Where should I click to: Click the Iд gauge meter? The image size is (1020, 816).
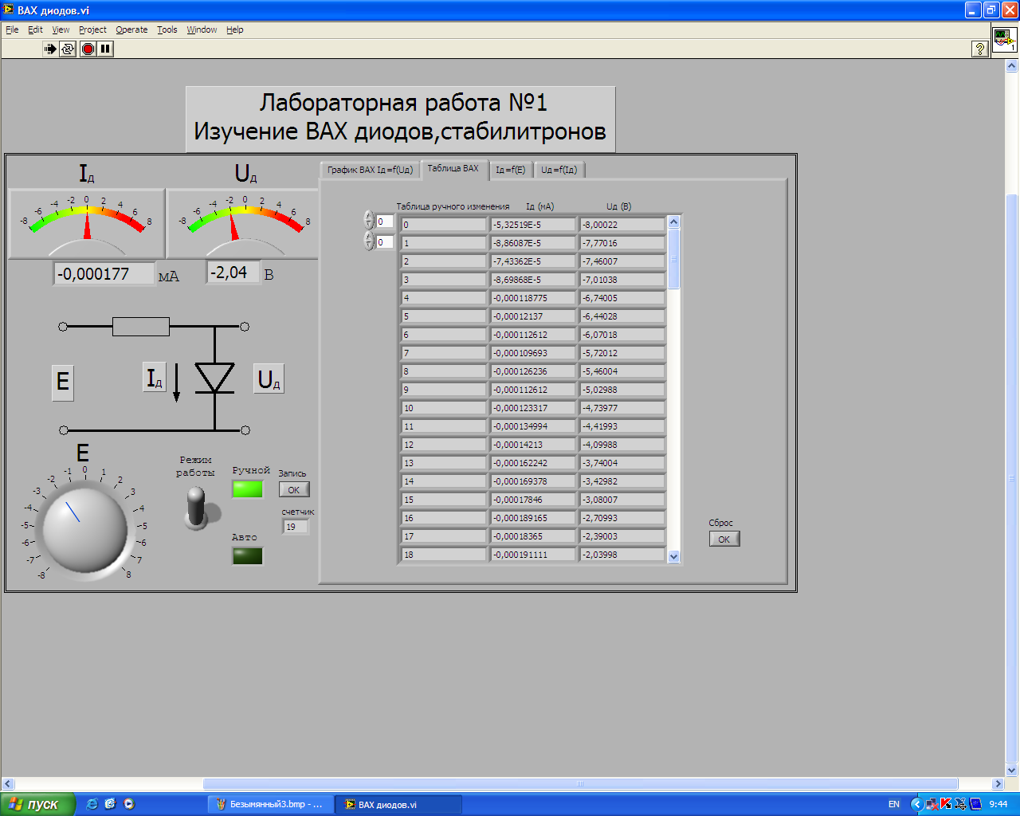[86, 223]
